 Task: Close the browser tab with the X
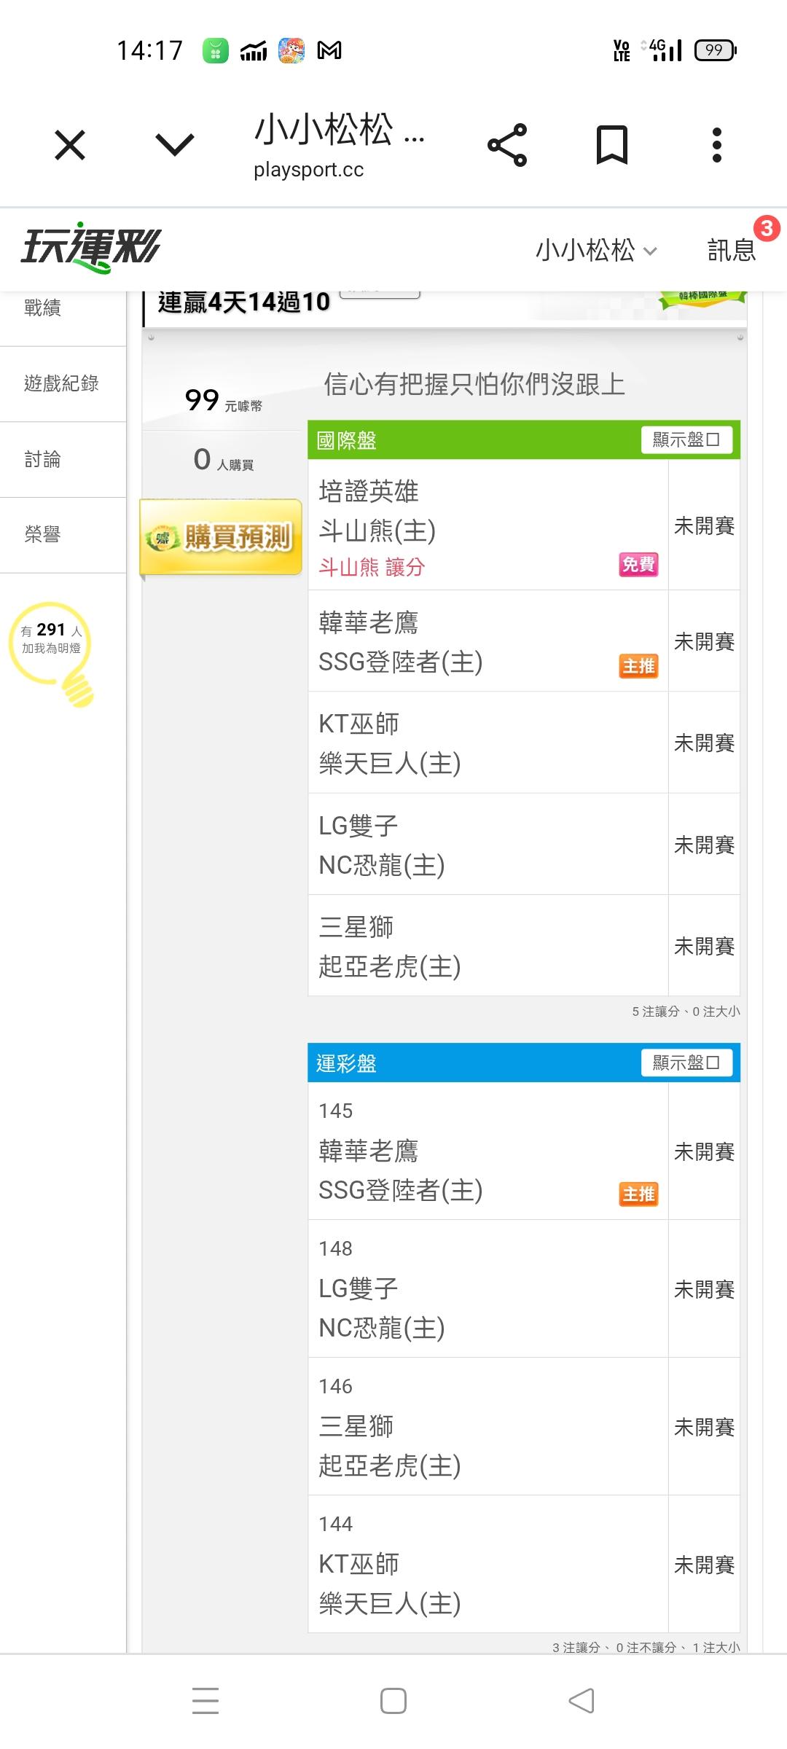(70, 145)
